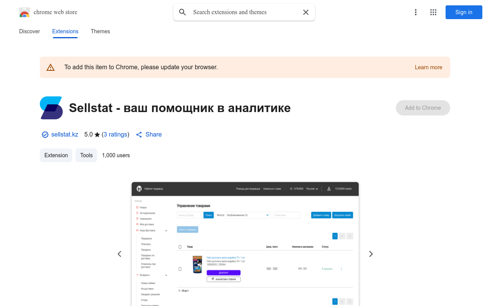Follow the Learn more link
490x306 pixels.
click(x=428, y=67)
